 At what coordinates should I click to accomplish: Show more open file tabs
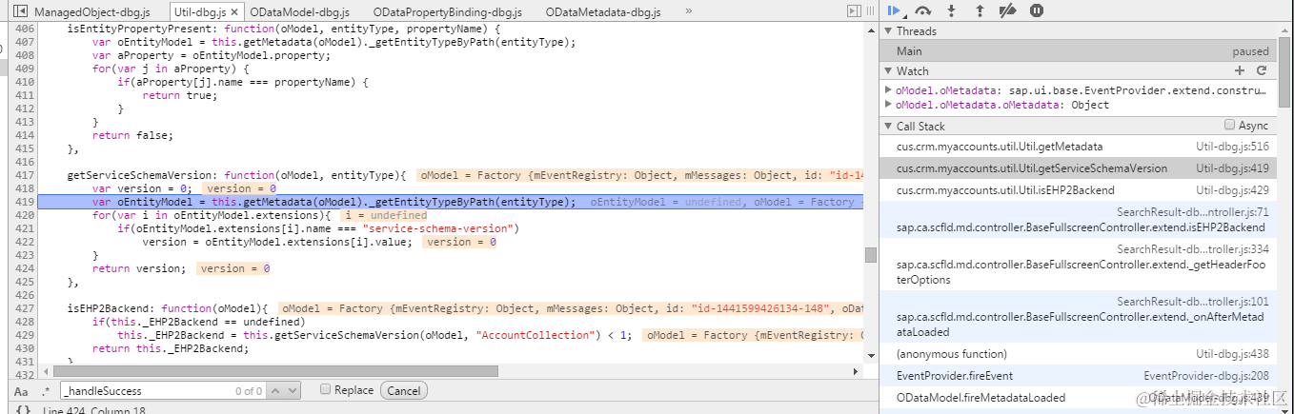688,11
